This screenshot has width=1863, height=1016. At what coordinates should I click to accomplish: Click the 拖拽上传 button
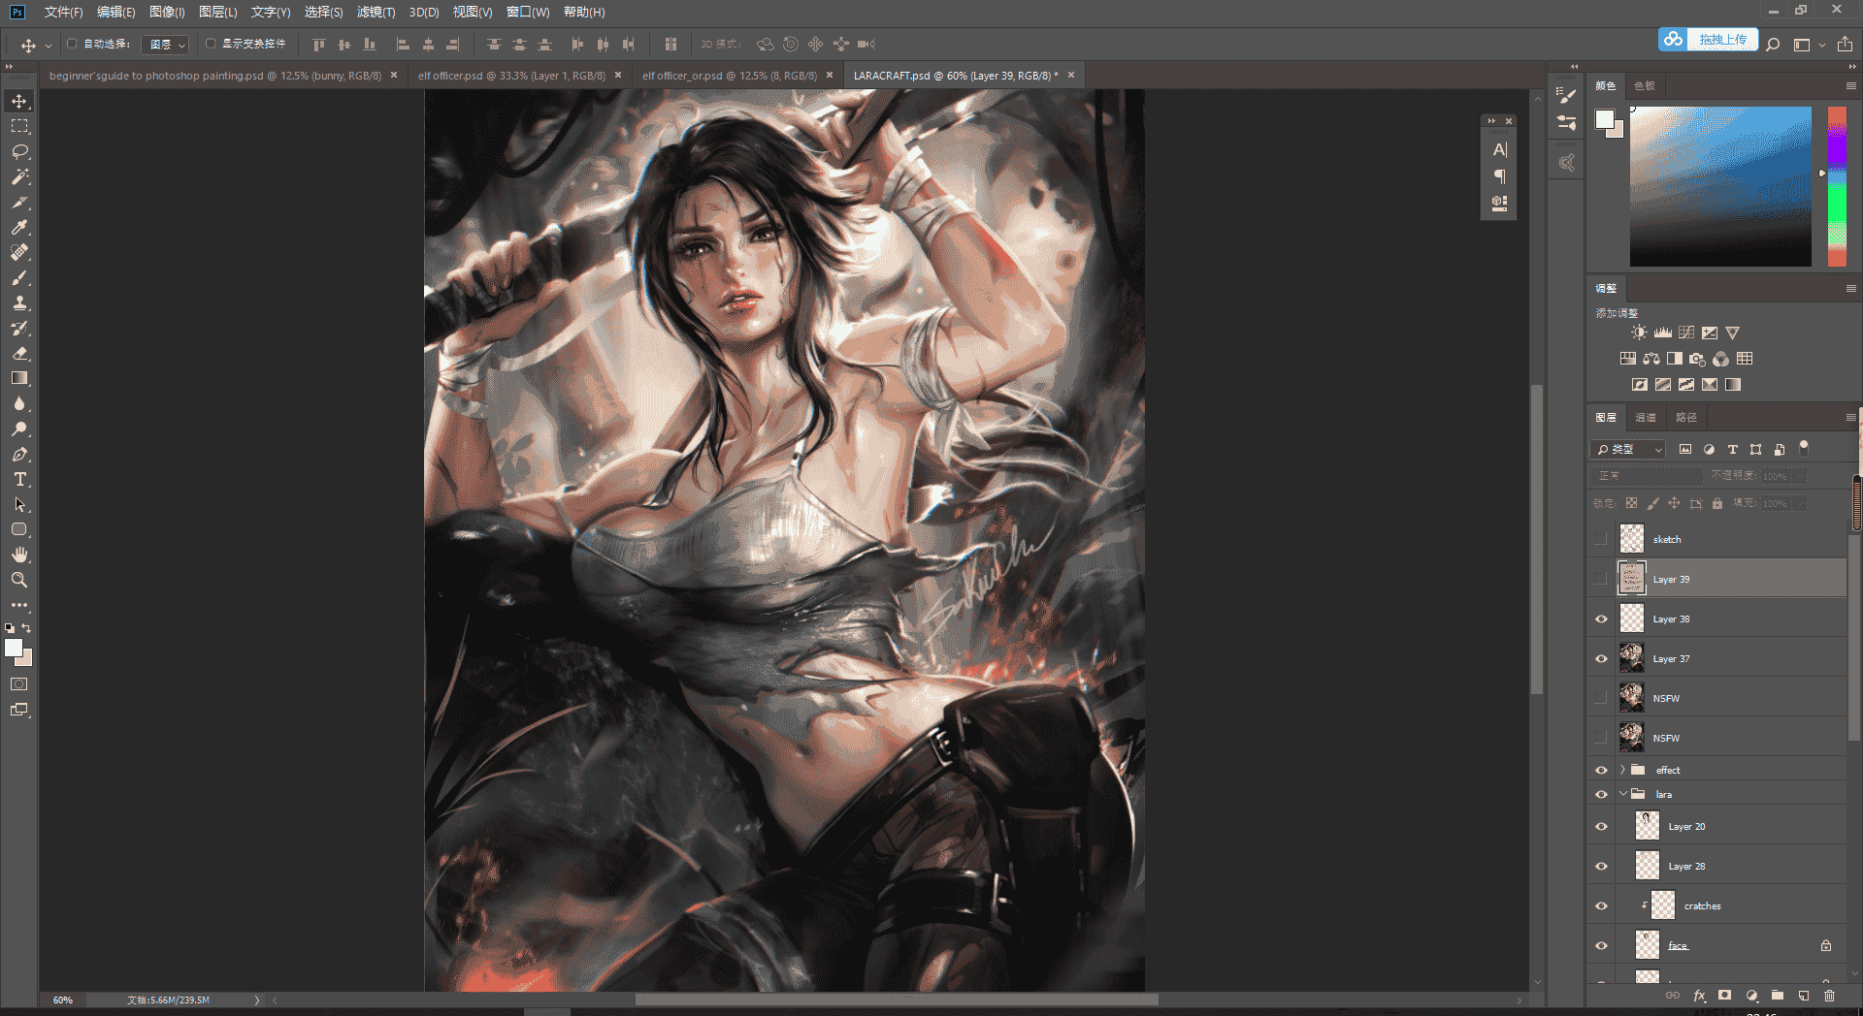point(1709,40)
